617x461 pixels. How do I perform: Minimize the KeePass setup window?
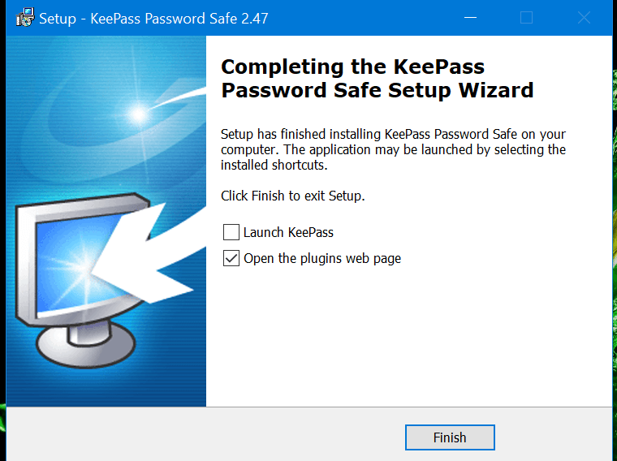pos(470,18)
